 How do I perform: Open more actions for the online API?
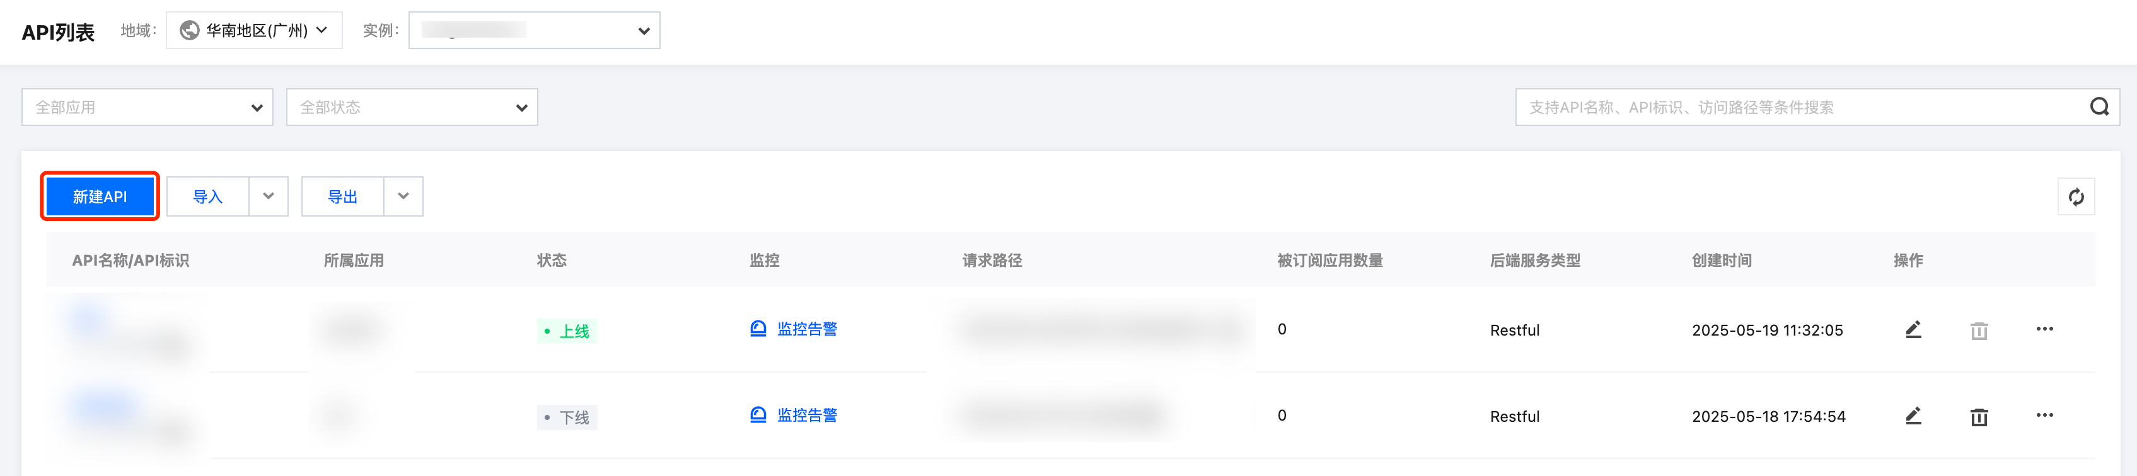pyautogui.click(x=2044, y=329)
